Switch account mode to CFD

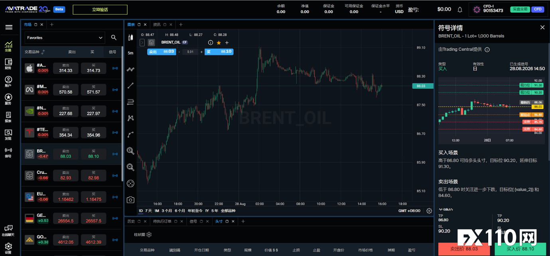pyautogui.click(x=538, y=9)
